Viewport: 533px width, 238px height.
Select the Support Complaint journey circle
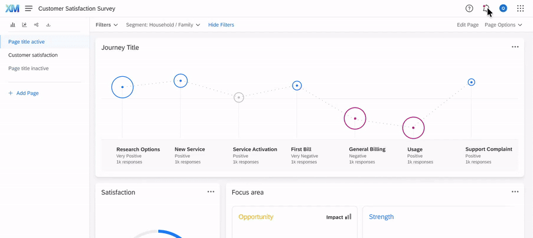pos(471,82)
